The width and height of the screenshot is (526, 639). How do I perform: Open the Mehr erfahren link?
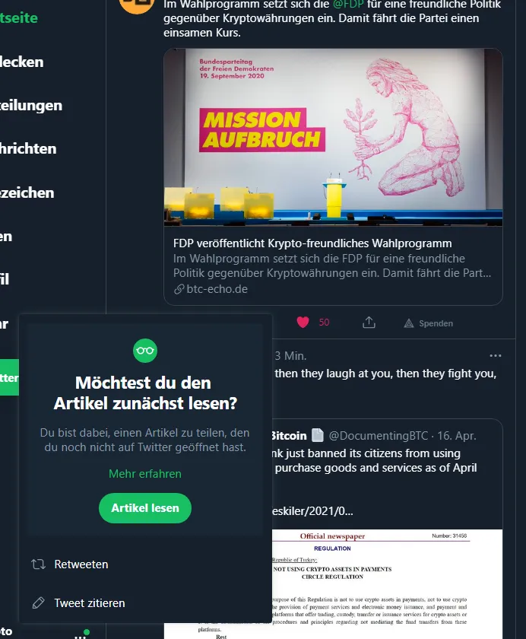click(x=145, y=474)
